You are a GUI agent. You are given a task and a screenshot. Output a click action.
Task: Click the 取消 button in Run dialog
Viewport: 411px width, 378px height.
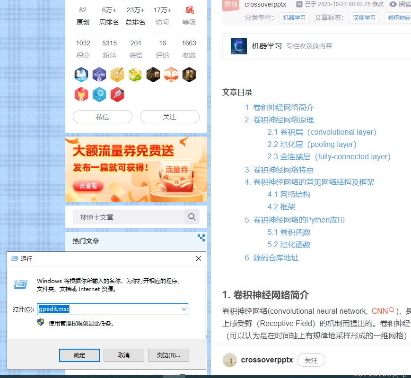click(124, 355)
